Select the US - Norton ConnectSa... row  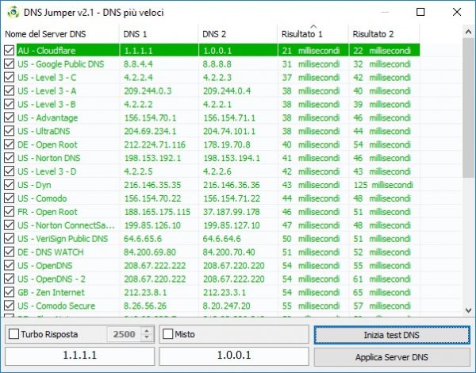click(66, 225)
